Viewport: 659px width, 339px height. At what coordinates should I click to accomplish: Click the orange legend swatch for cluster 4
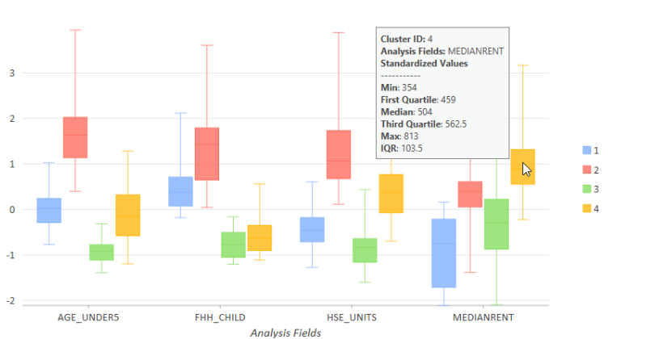[x=587, y=208]
